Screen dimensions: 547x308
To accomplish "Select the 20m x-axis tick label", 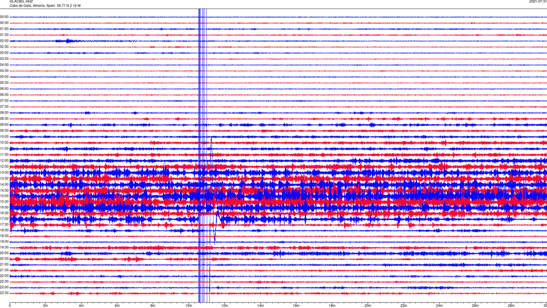I will point(368,306).
